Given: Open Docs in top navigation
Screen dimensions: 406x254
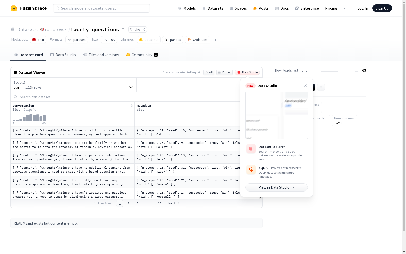Looking at the screenshot, I should pyautogui.click(x=282, y=8).
